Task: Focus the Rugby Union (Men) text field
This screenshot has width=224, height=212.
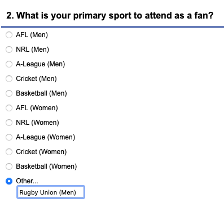Action: click(x=51, y=192)
